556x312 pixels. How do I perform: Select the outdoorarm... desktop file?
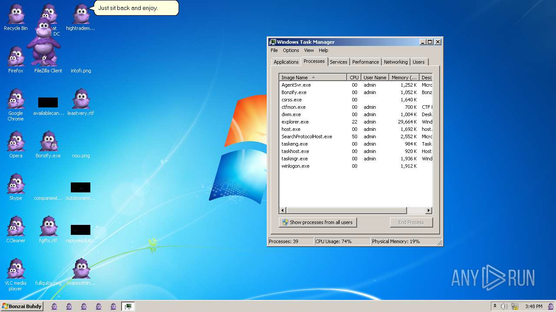pos(80,192)
